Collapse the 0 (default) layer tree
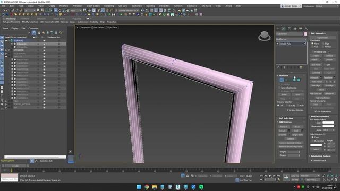 6,40
